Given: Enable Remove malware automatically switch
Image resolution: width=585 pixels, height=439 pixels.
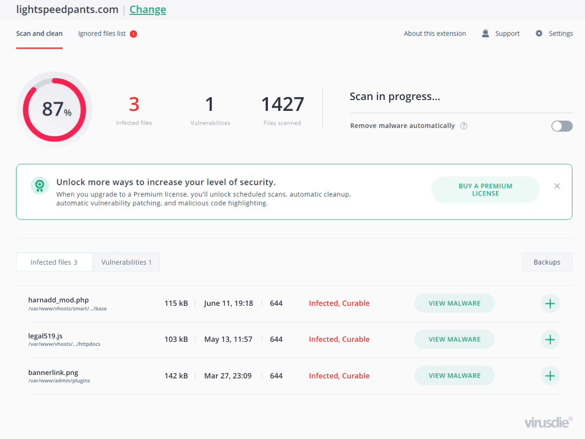Looking at the screenshot, I should click(x=562, y=126).
